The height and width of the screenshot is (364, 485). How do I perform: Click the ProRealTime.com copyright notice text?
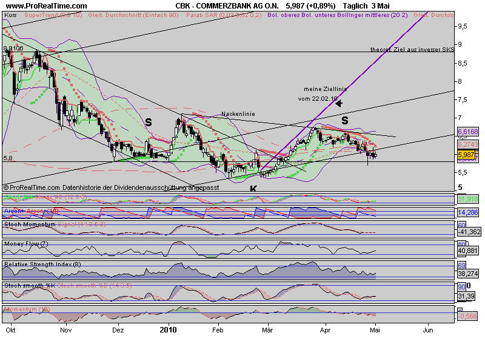click(x=112, y=187)
